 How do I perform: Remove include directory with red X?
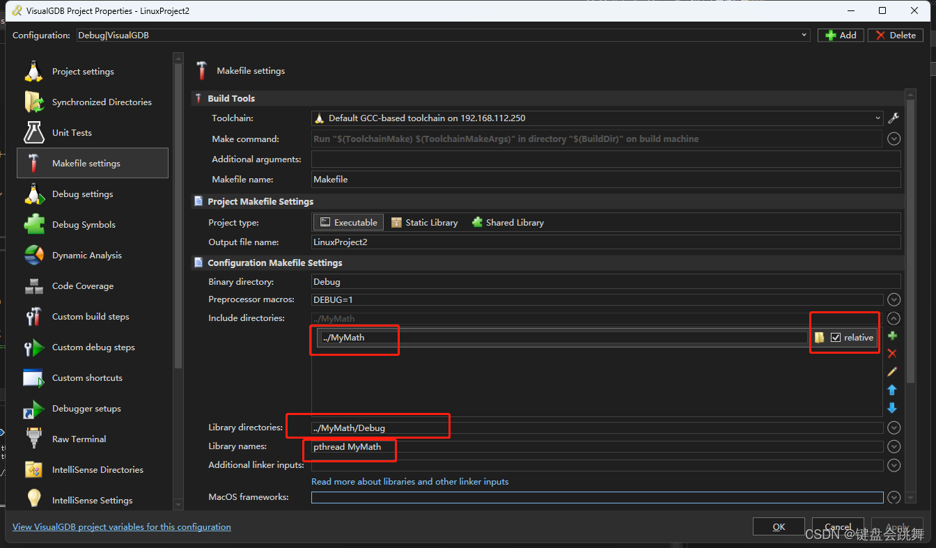pyautogui.click(x=892, y=354)
